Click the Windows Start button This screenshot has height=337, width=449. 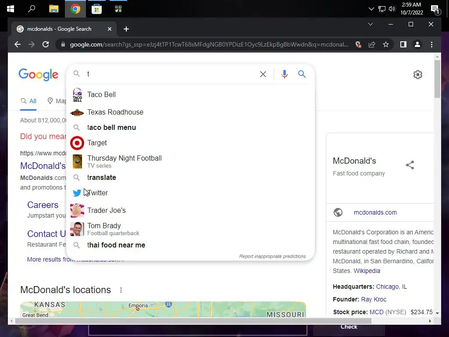pos(11,9)
